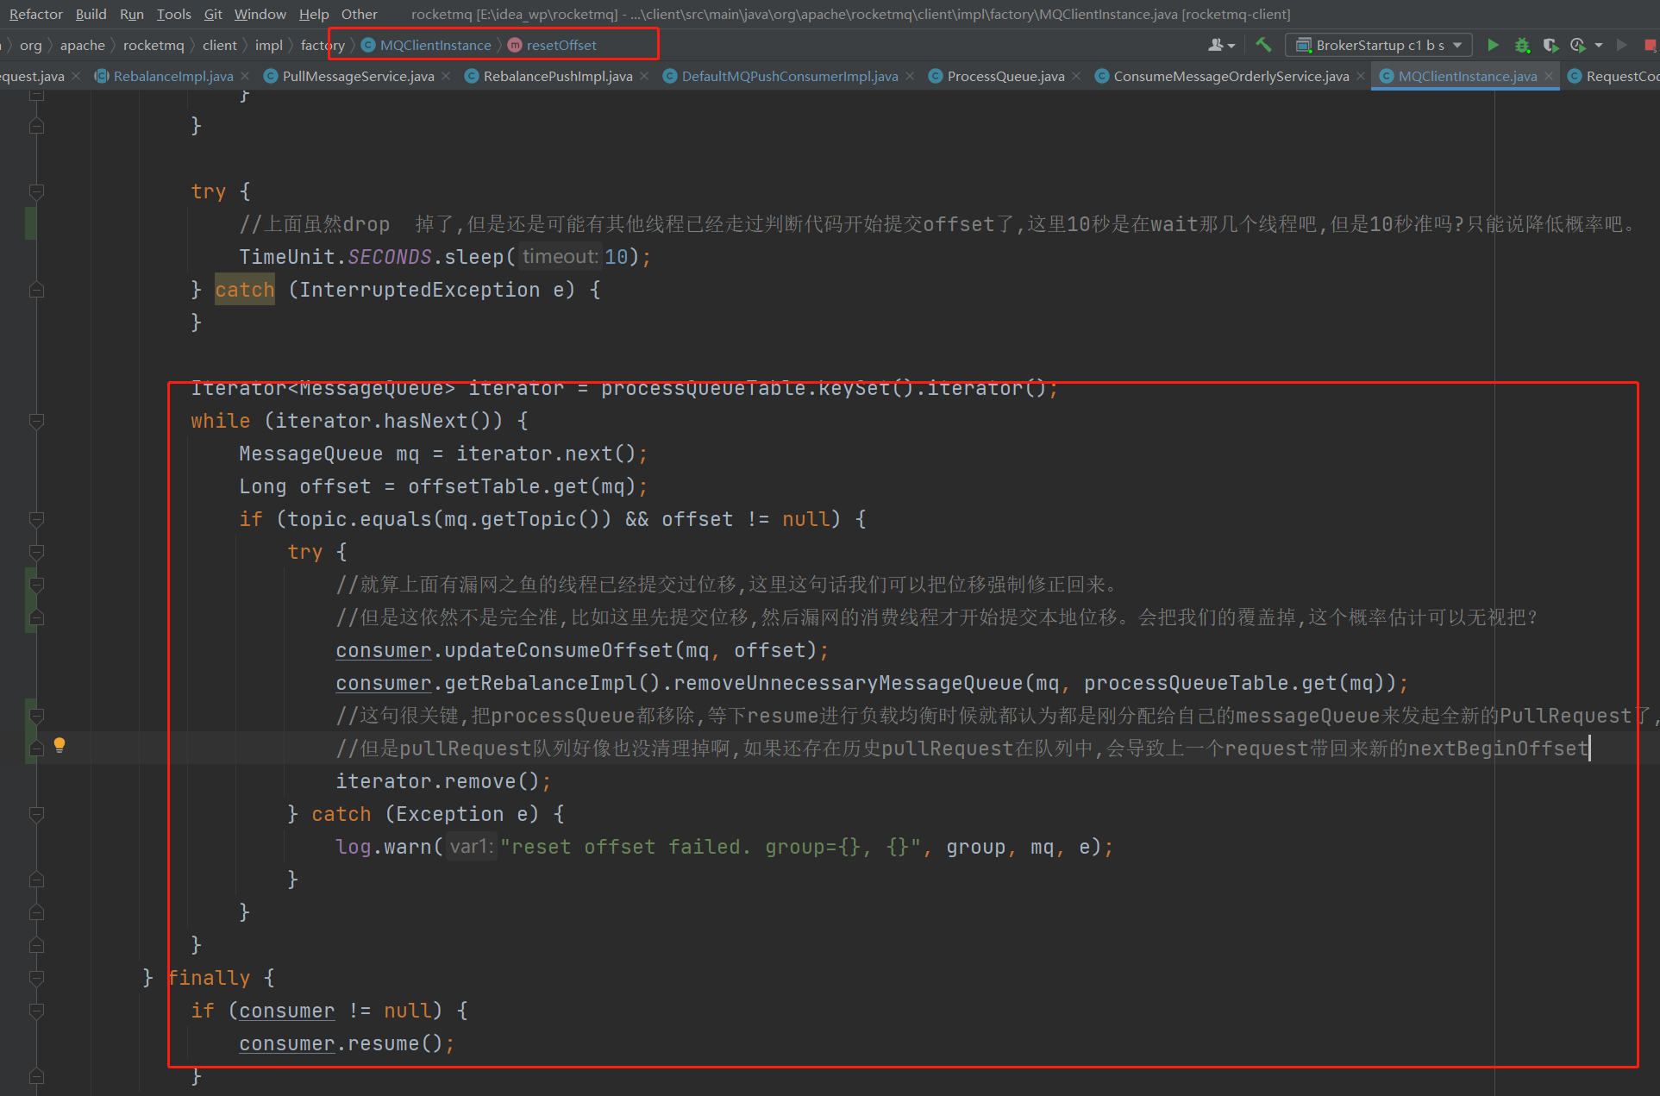Run BrokerStartup with coverage icon
Screen dimensions: 1660x1096
(x=1550, y=45)
